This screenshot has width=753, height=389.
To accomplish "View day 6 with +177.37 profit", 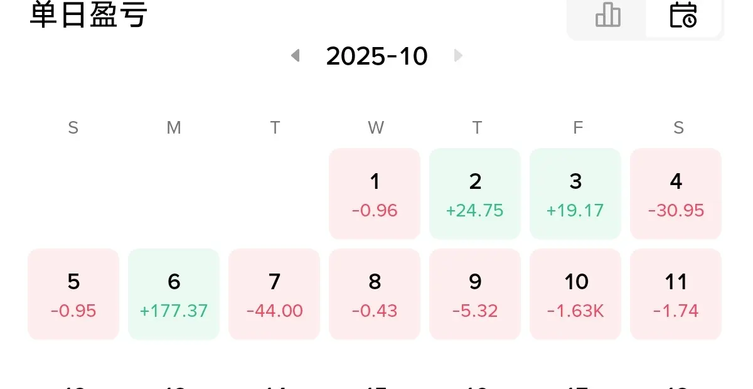I will (x=174, y=294).
